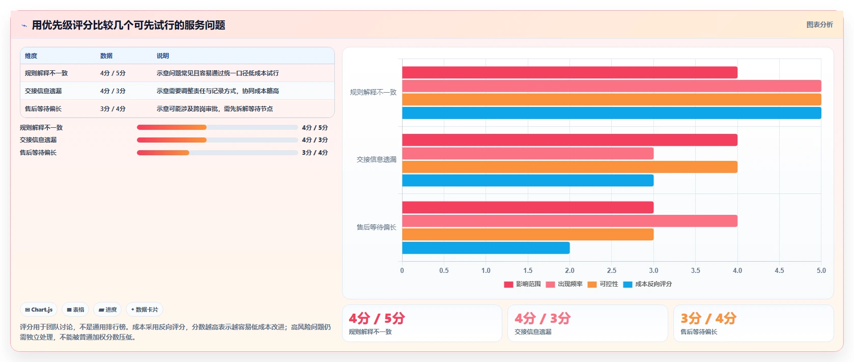This screenshot has width=854, height=362.
Task: Click the 规则解释不一致 label beside its progress bar
Action: tap(41, 128)
